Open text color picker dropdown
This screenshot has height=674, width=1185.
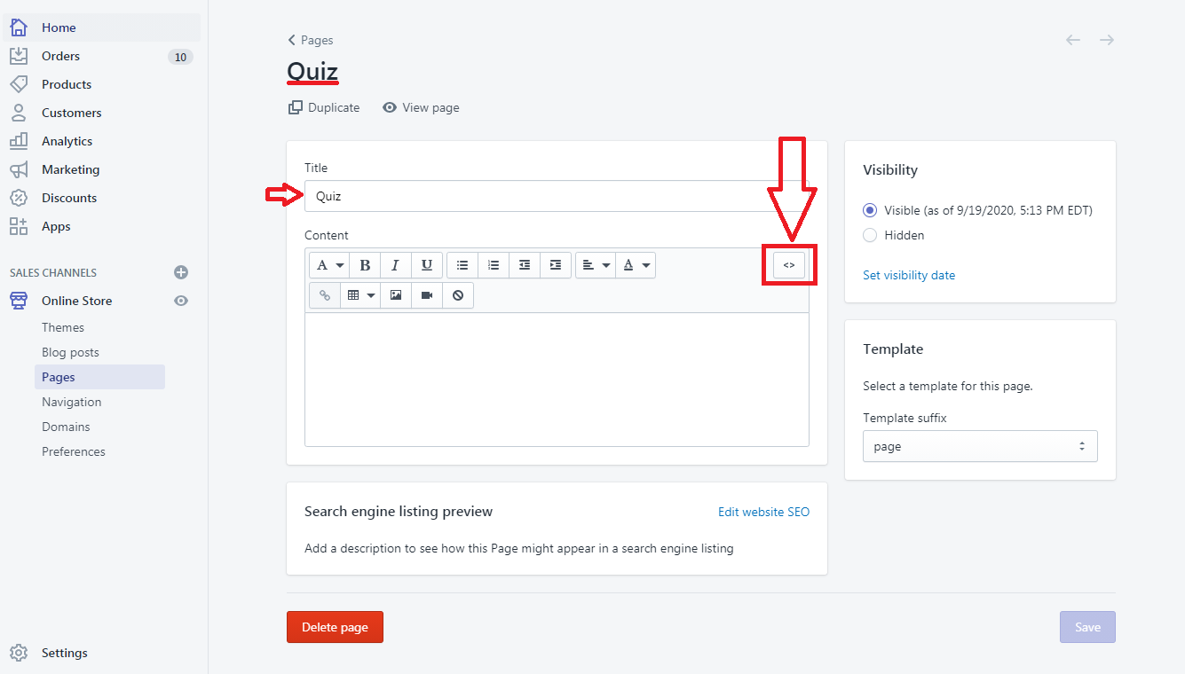pos(636,265)
